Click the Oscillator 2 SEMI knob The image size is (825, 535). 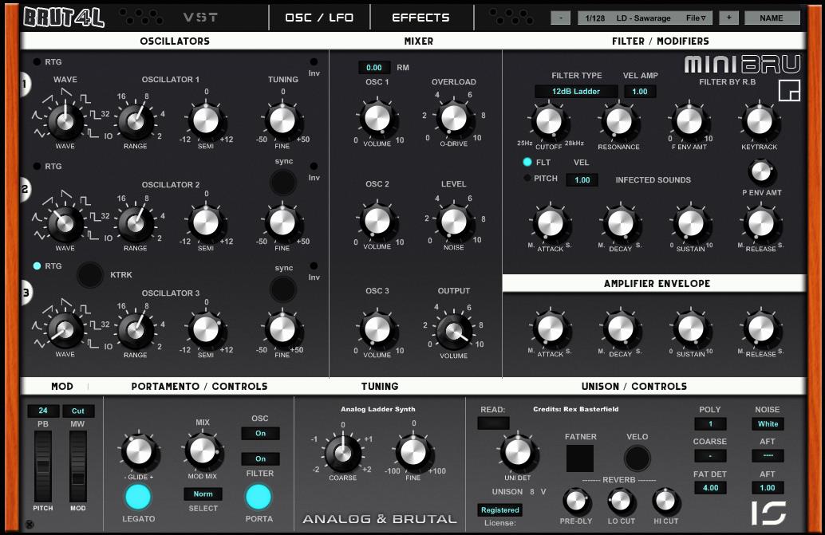tap(206, 222)
